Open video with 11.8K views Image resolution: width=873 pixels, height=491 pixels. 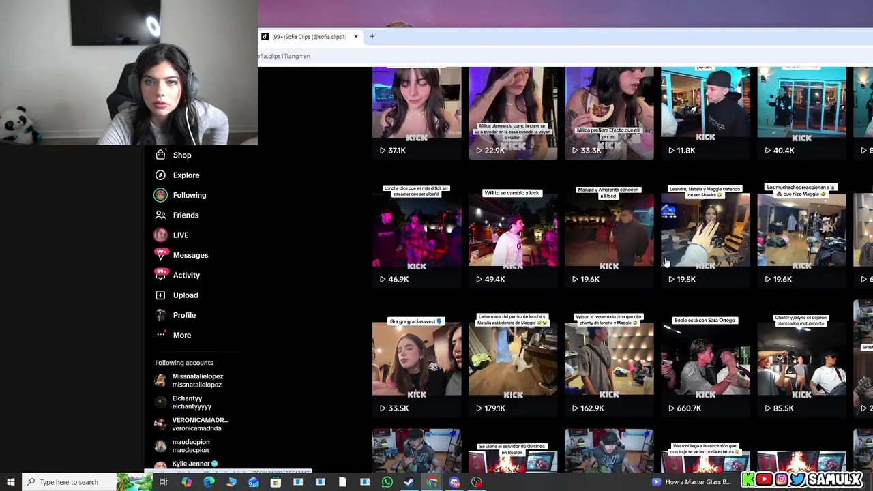(x=705, y=113)
